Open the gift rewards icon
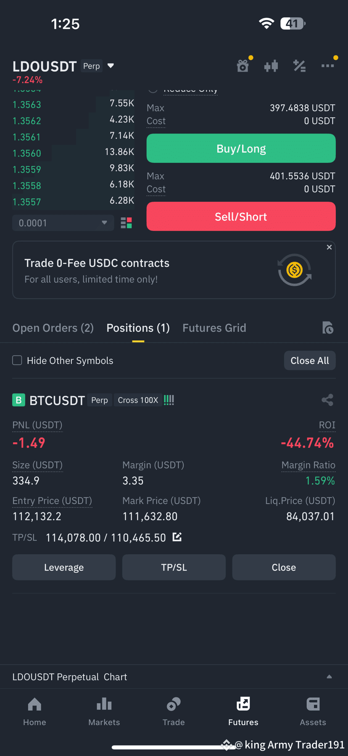 coord(243,66)
